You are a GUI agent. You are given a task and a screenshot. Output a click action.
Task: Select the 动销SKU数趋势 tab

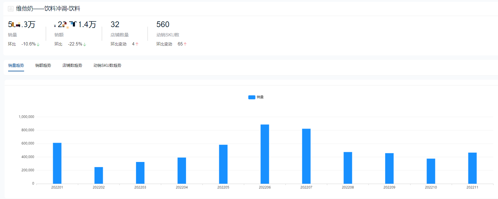[107, 65]
